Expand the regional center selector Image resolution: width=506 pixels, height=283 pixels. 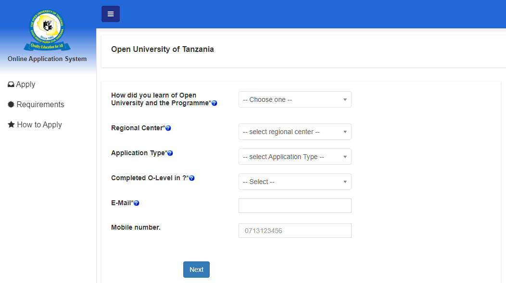tap(295, 132)
